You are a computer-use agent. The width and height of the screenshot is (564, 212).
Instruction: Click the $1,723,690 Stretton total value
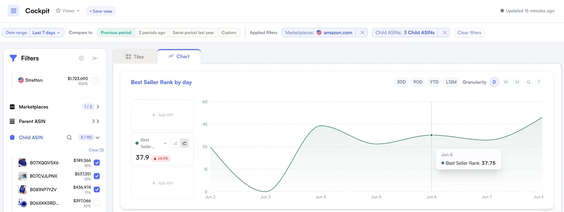coord(78,79)
